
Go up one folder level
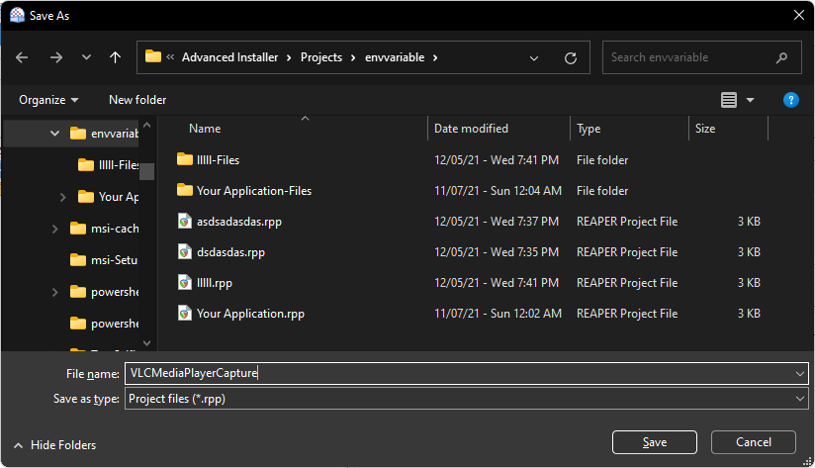click(116, 57)
